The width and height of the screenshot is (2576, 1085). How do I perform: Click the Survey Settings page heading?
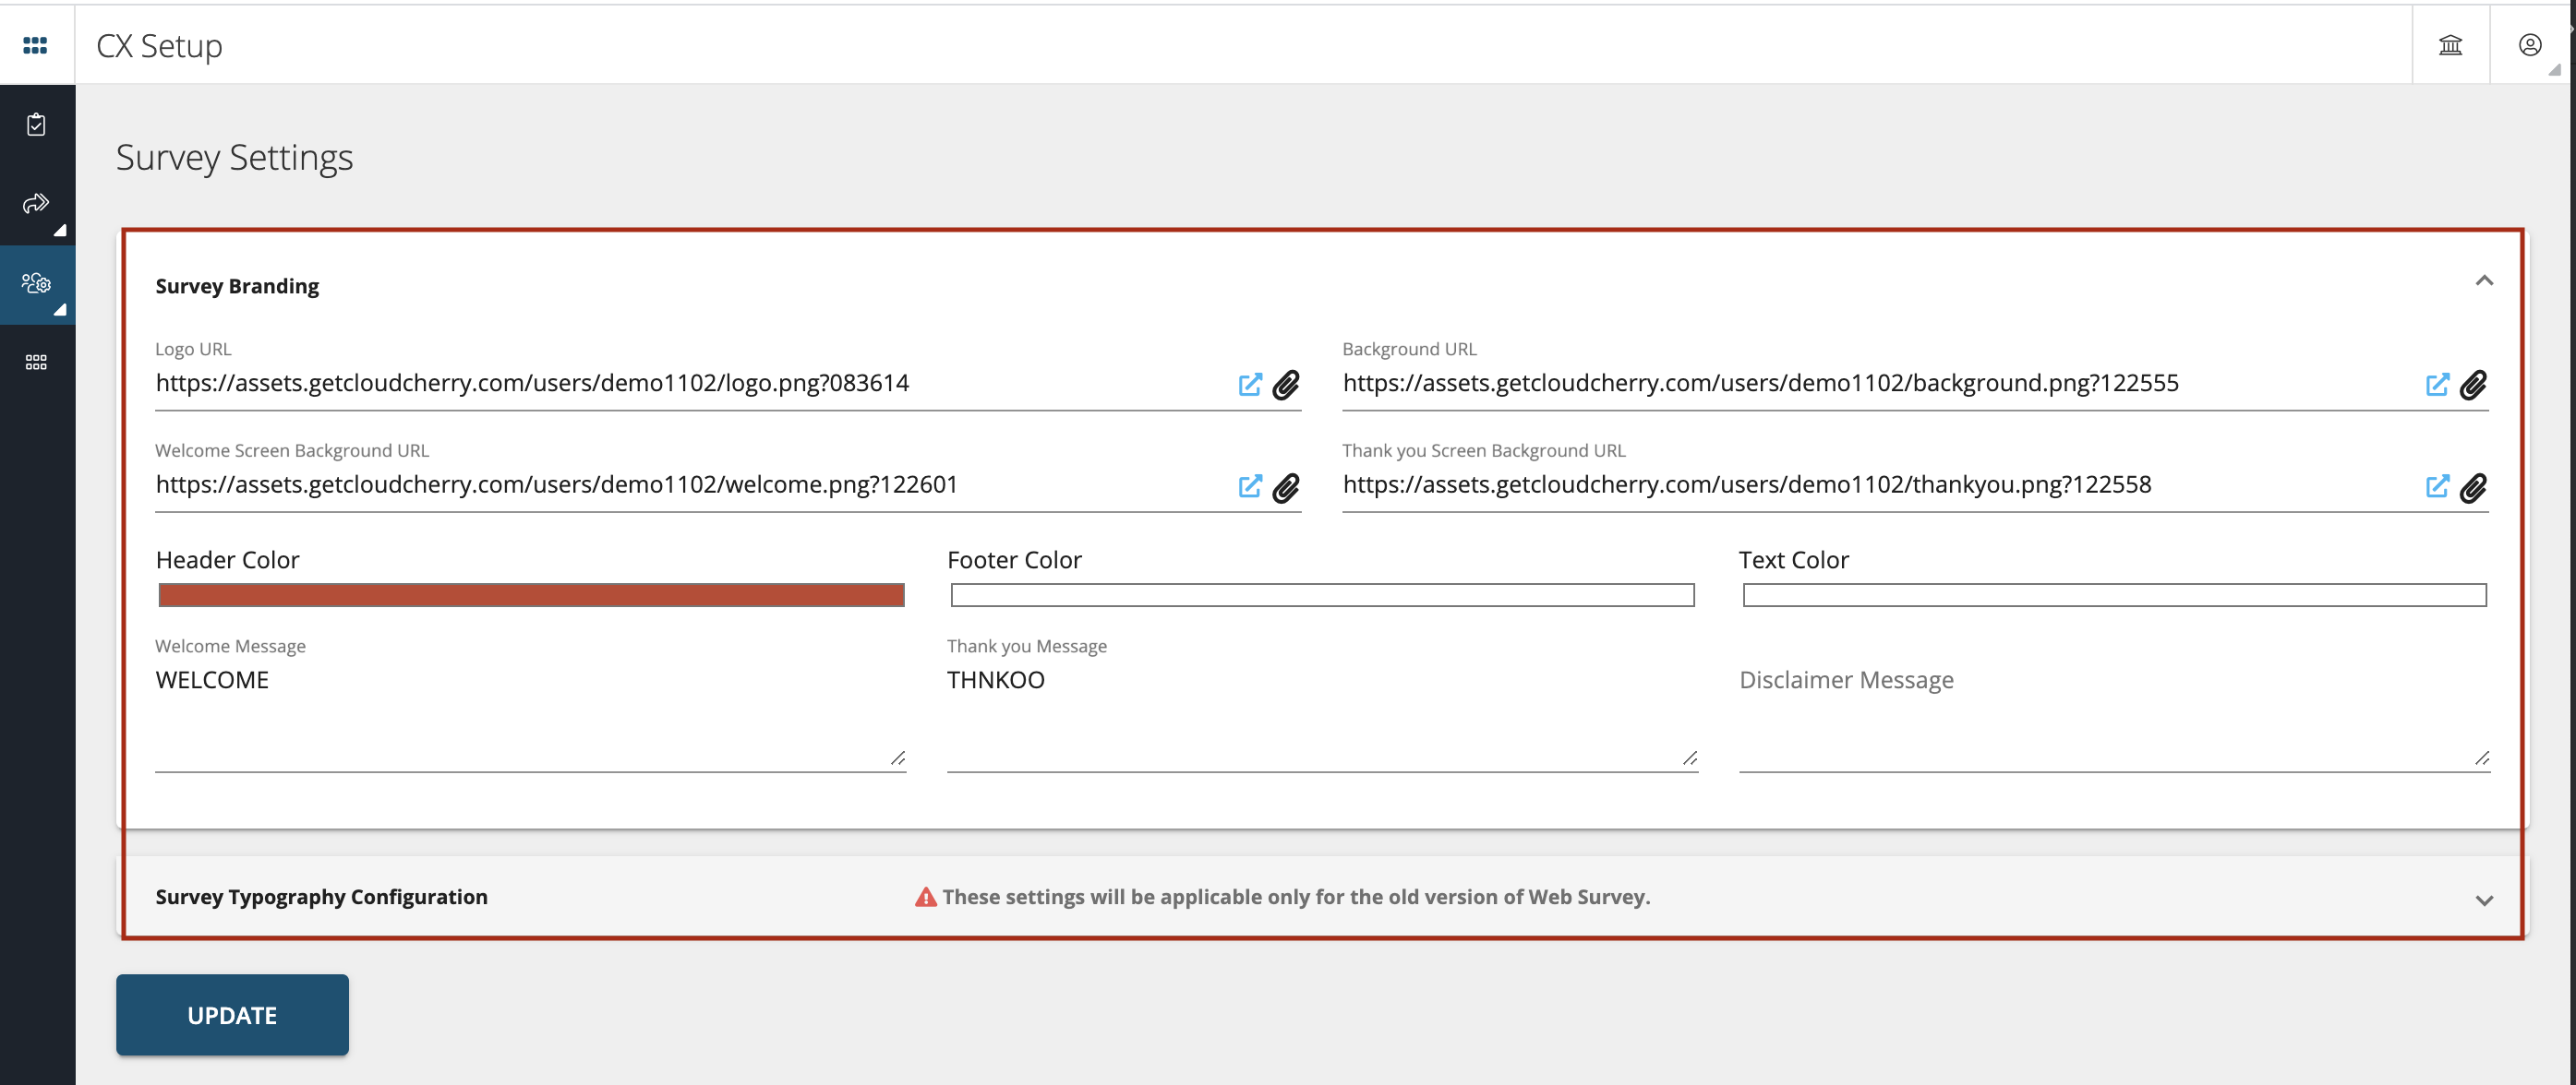pos(234,158)
